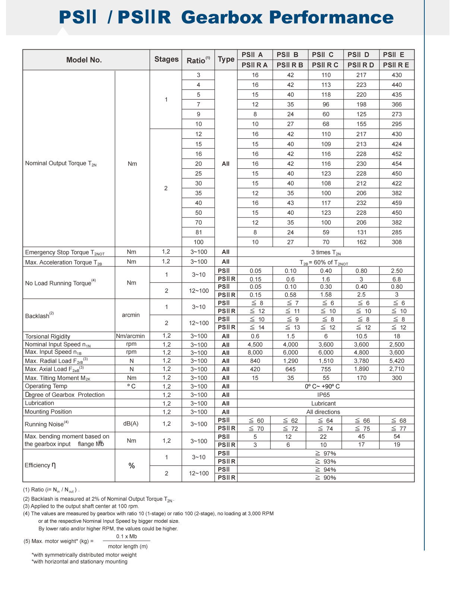Screen dimensions: 456x591
Task: Click the Lubricant value cell
Action: click(323, 403)
